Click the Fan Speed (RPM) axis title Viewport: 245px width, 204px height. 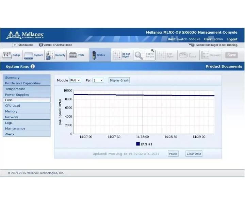point(60,112)
